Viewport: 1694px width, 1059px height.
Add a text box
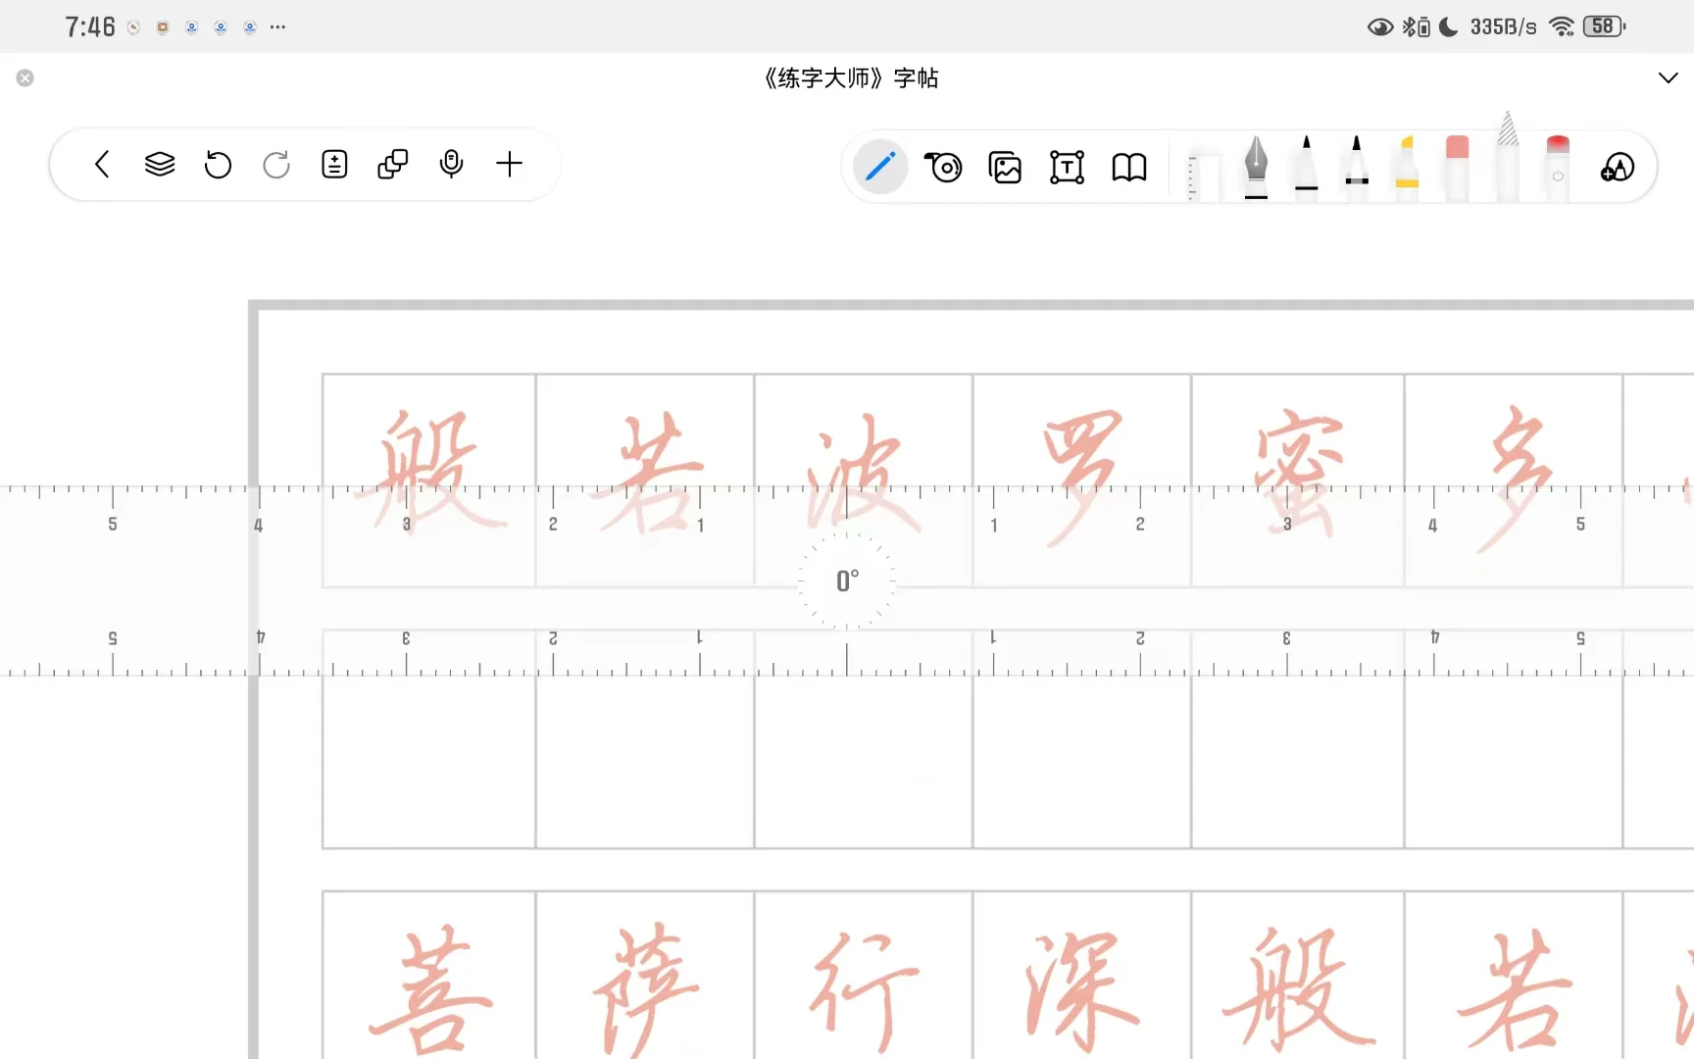tap(1067, 168)
